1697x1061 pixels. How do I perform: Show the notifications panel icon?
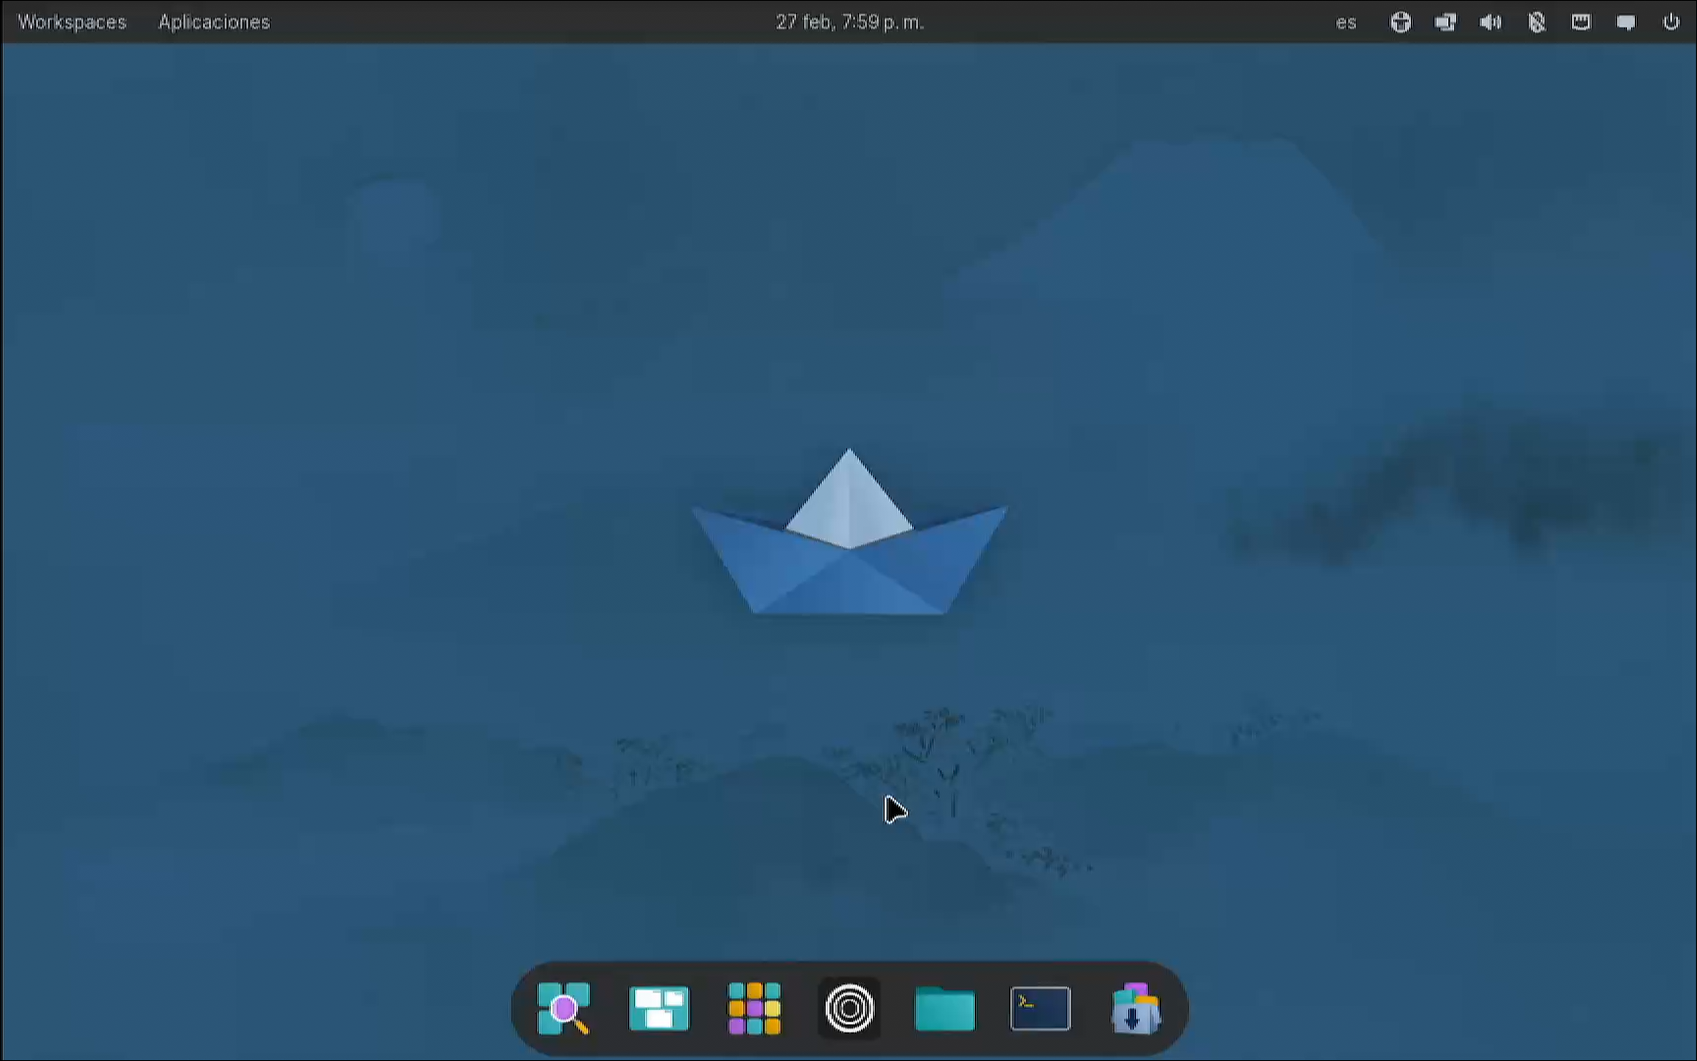pos(1626,23)
